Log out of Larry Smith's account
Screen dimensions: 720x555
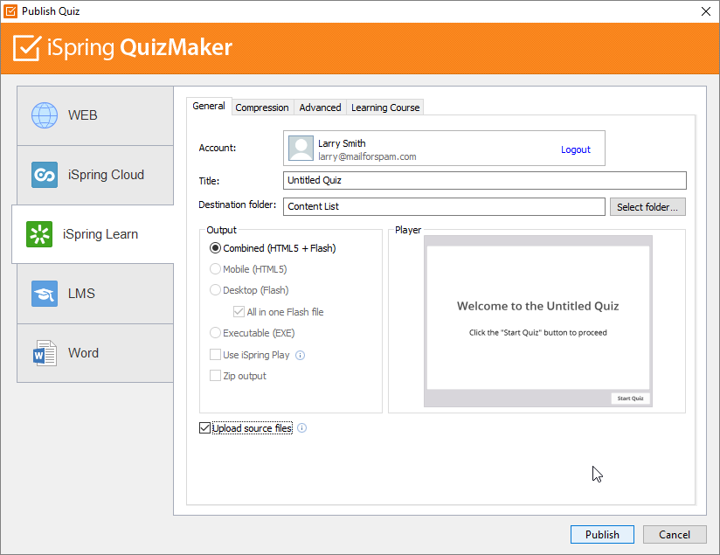(575, 149)
